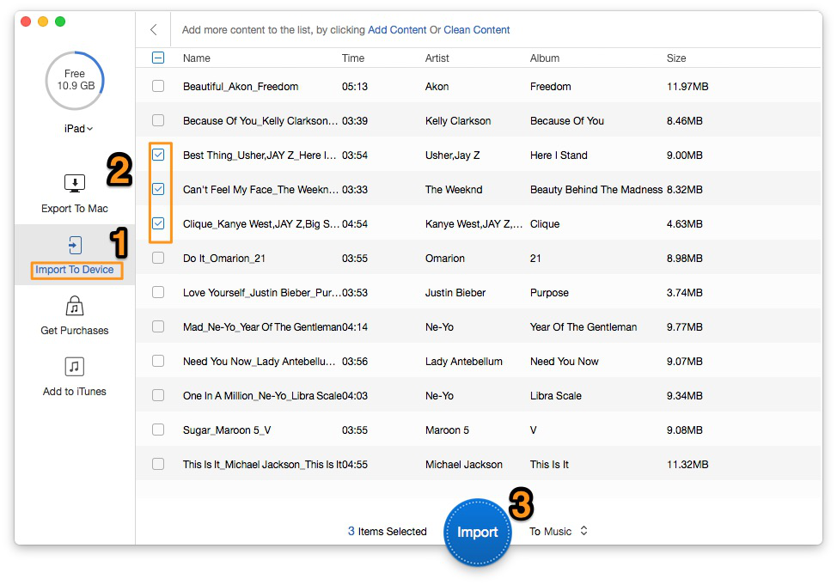Check the Do It_Omarion_21 checkbox
Viewport: 837px width, 585px height.
pos(158,258)
